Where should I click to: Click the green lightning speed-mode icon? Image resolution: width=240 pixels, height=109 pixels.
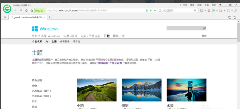[x=151, y=10]
